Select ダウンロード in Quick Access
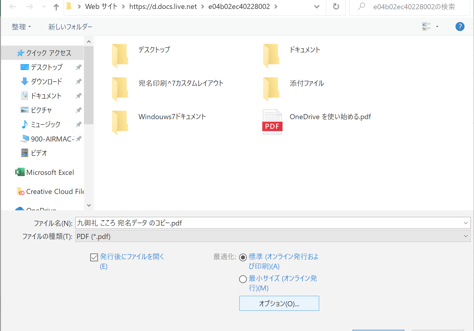 point(46,81)
